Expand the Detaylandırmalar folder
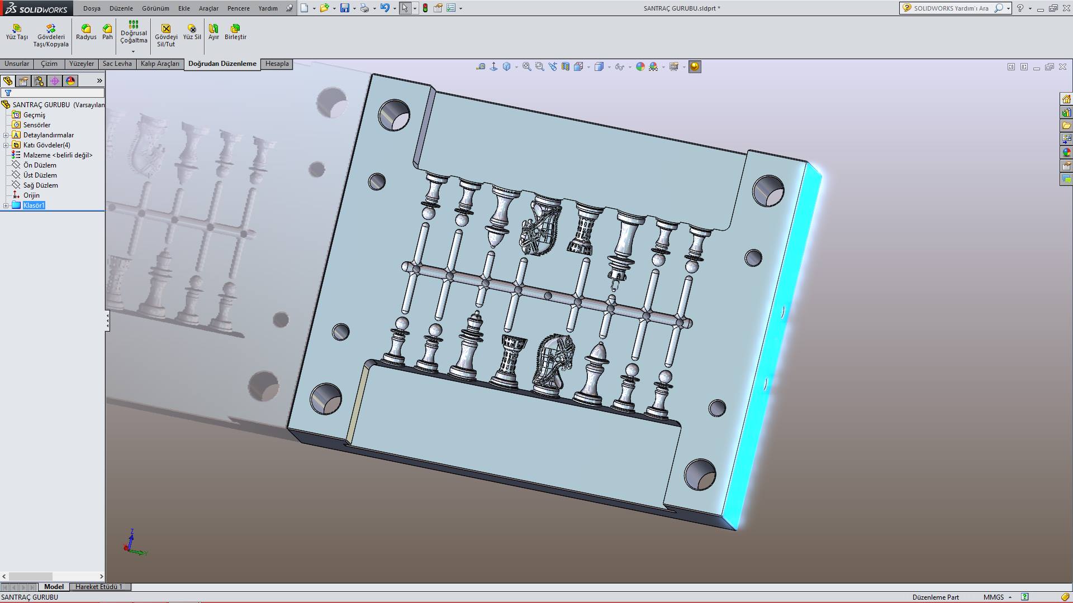This screenshot has height=603, width=1073. (x=6, y=135)
